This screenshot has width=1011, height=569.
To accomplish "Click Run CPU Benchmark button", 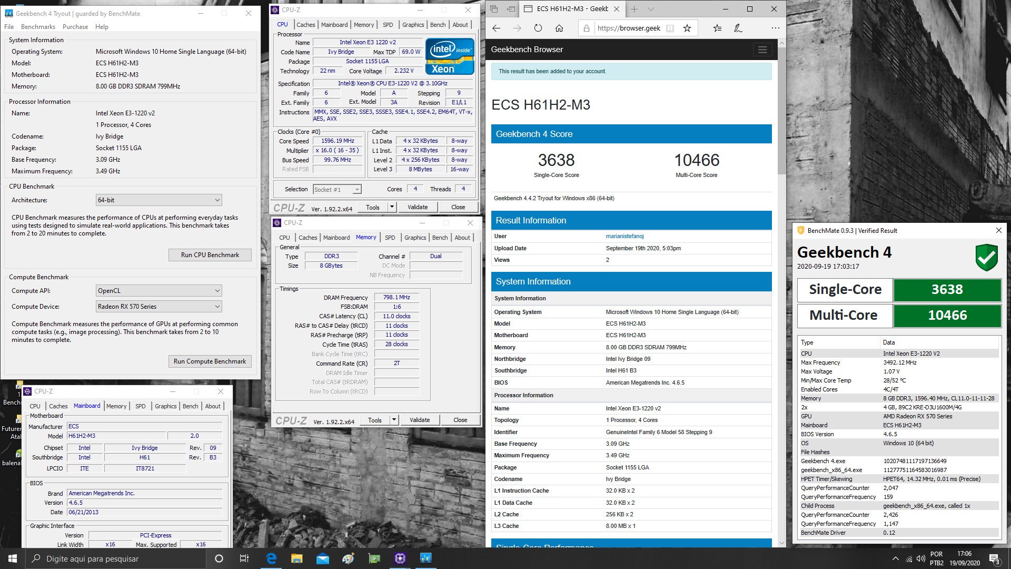I will (x=210, y=255).
